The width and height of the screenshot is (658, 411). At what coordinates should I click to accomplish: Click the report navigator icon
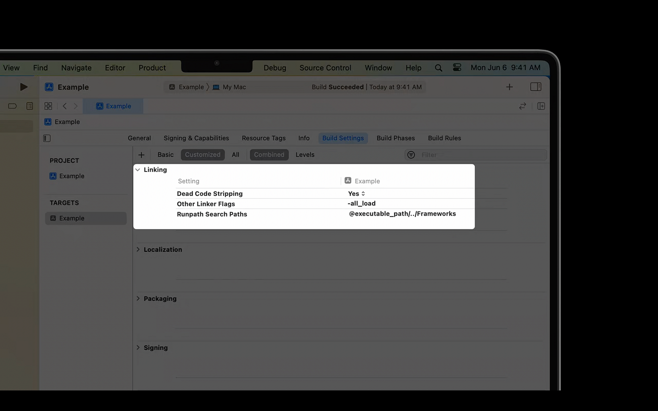[x=30, y=106]
